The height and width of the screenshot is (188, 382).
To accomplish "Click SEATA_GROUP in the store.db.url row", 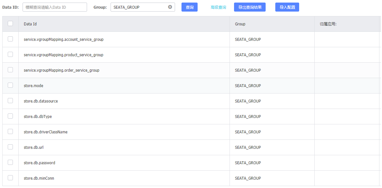I will click(248, 148).
